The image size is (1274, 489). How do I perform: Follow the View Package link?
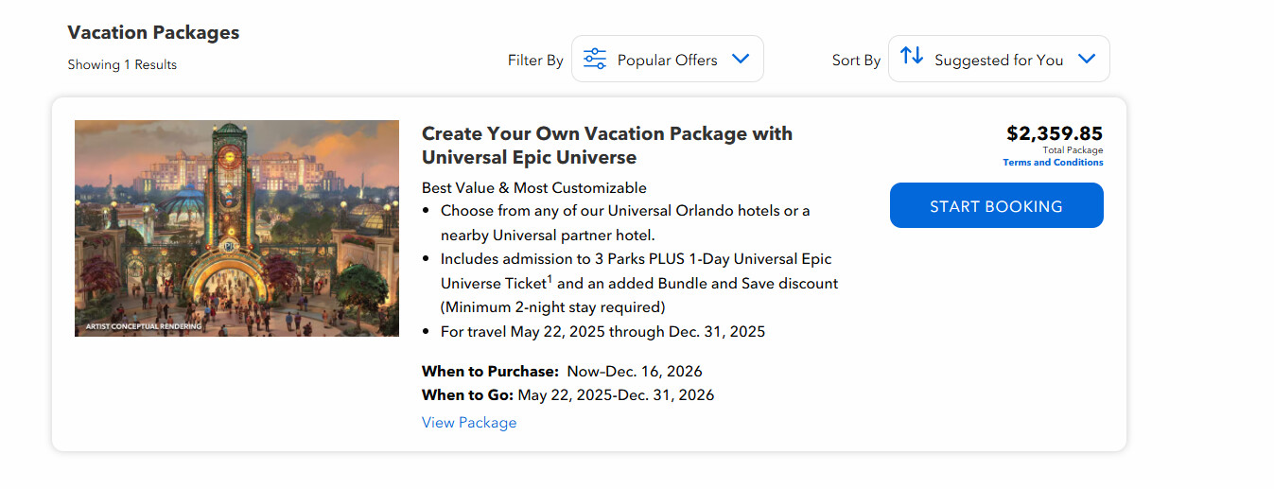click(469, 423)
